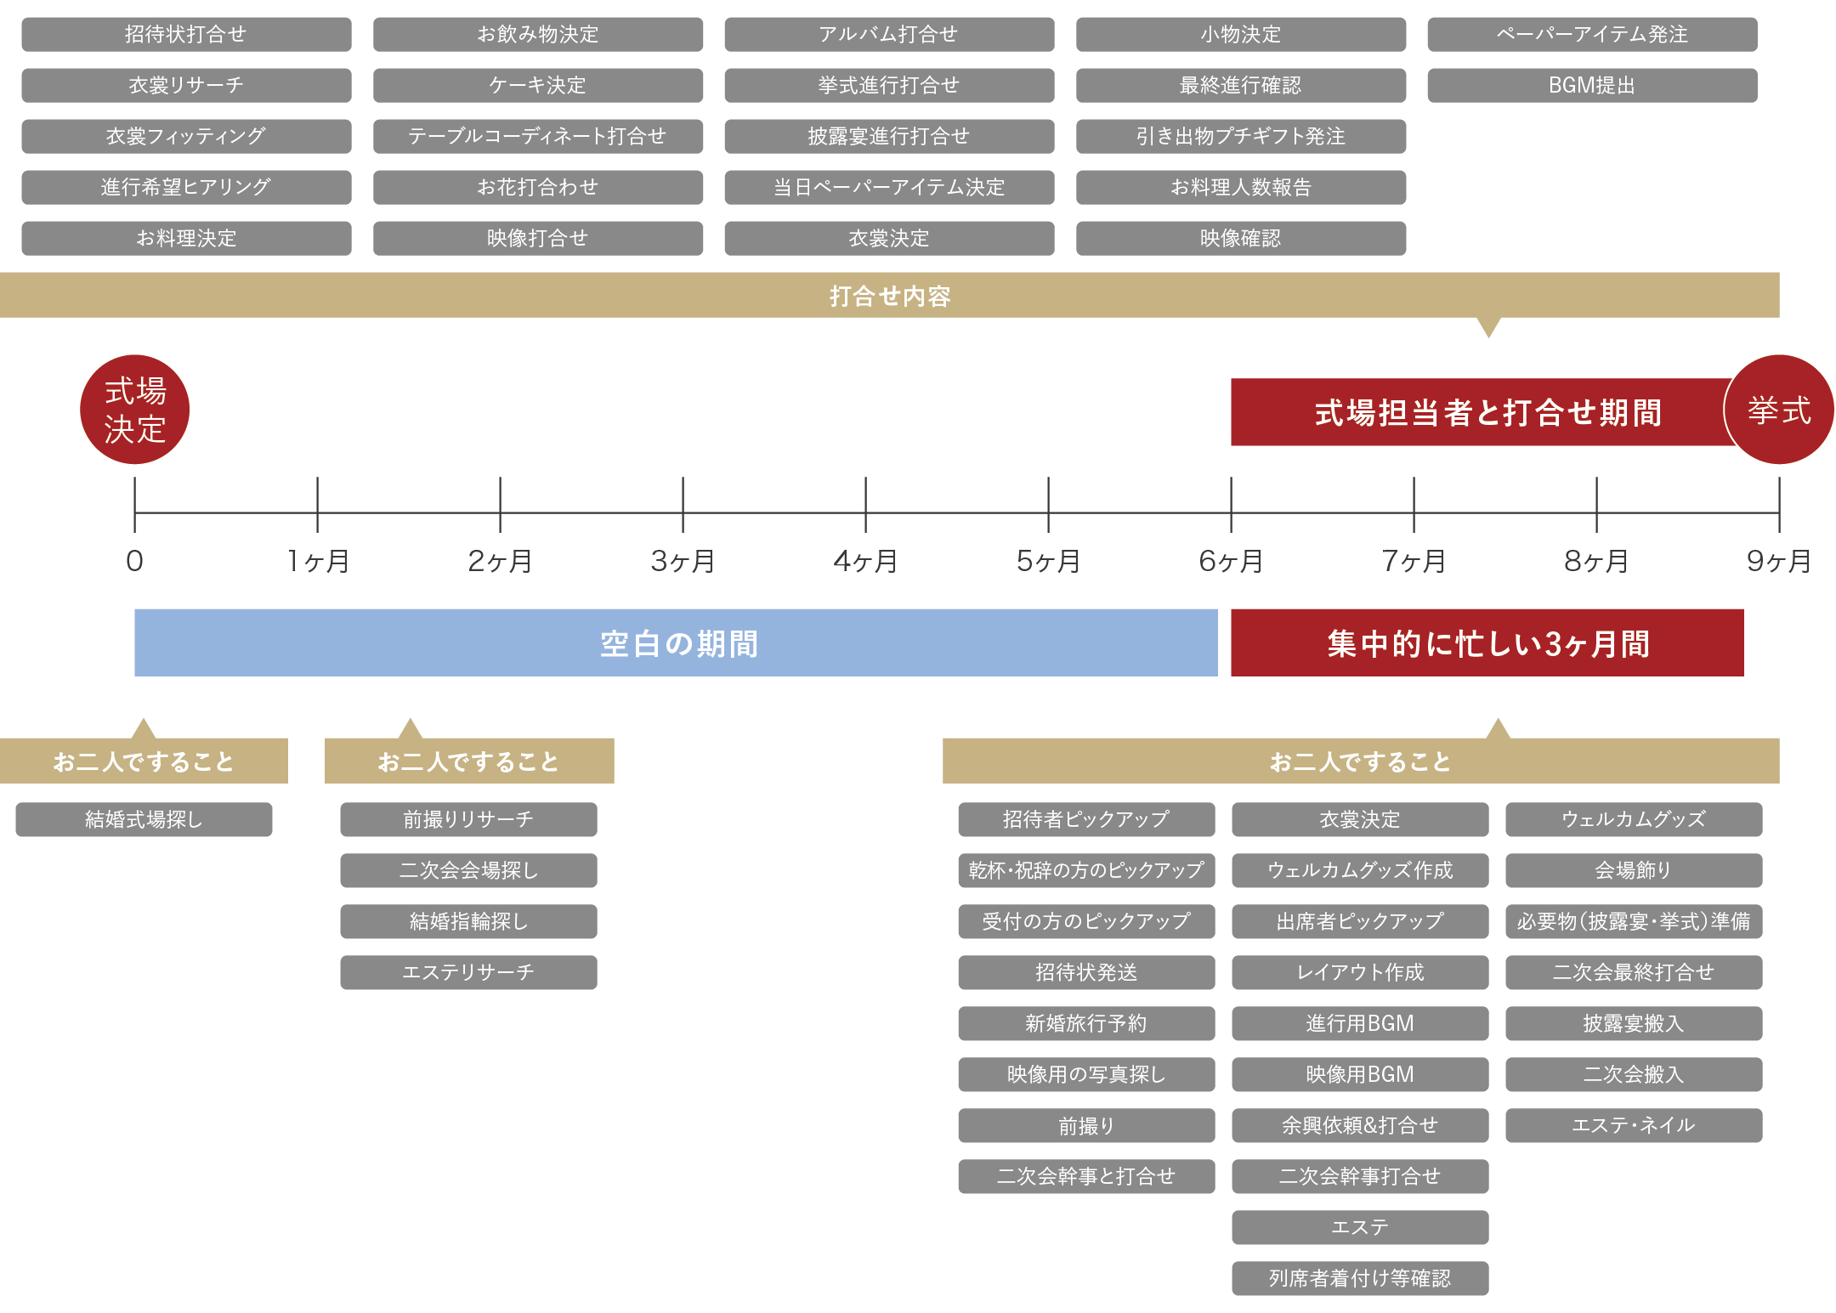This screenshot has width=1836, height=1313.
Task: Click the 二次会搬入 item
Action: [x=1634, y=1074]
